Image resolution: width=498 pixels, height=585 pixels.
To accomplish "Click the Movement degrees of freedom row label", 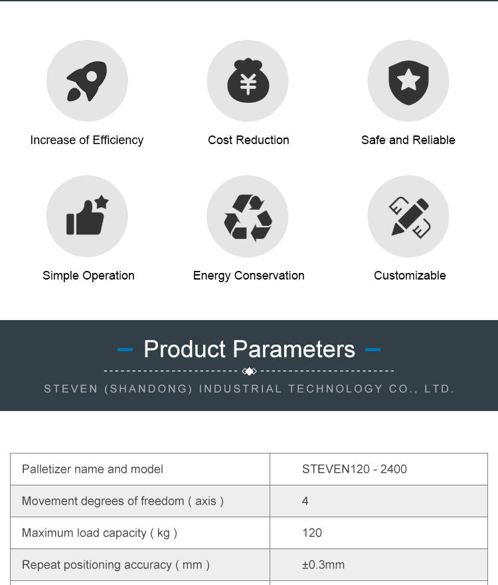I will (123, 501).
